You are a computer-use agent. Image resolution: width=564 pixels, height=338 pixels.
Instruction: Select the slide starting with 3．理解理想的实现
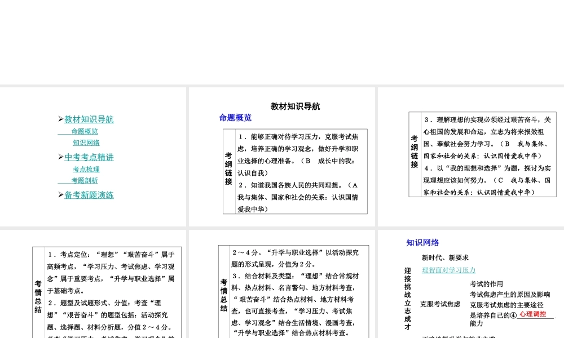click(x=471, y=157)
